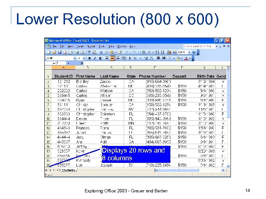
Task: Click the Microsoft Excel Help icon
Action: [x=194, y=52]
